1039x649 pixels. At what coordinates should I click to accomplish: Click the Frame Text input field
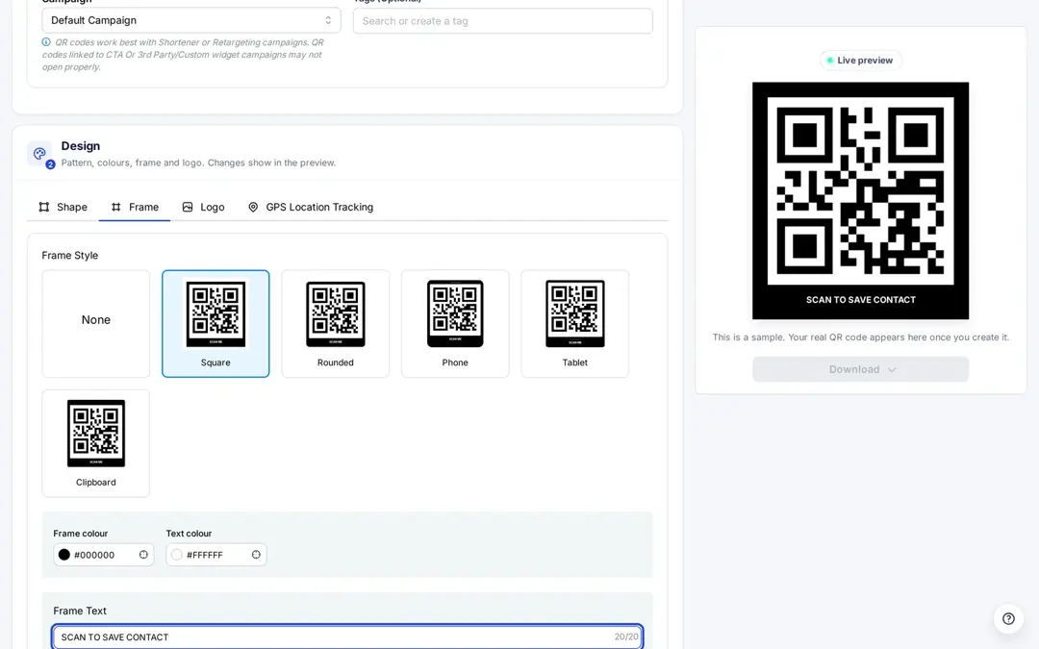pyautogui.click(x=347, y=637)
